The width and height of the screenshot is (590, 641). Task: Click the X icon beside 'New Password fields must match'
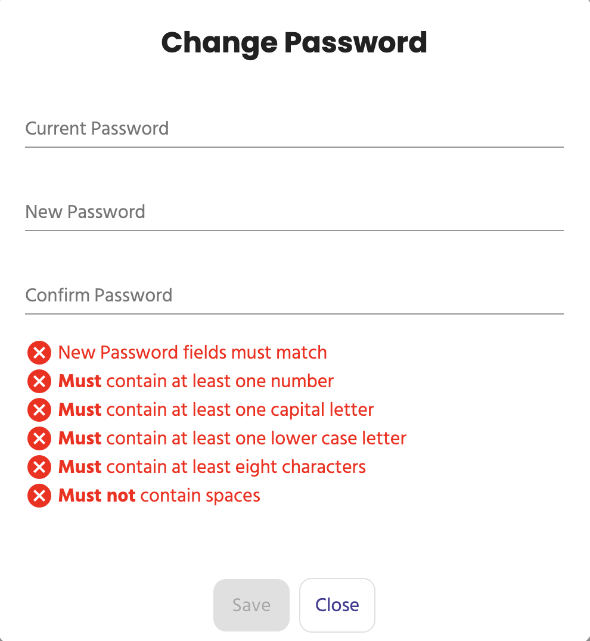[x=39, y=352]
